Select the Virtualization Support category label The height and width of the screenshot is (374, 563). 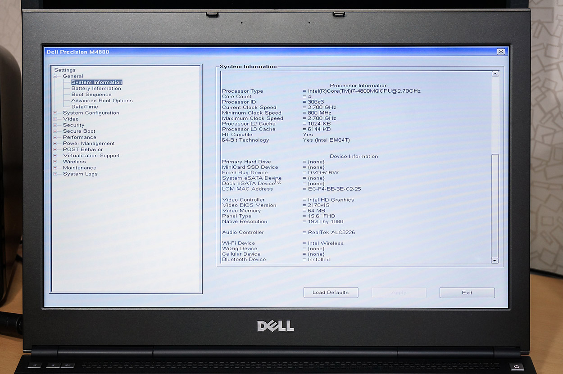pyautogui.click(x=91, y=156)
